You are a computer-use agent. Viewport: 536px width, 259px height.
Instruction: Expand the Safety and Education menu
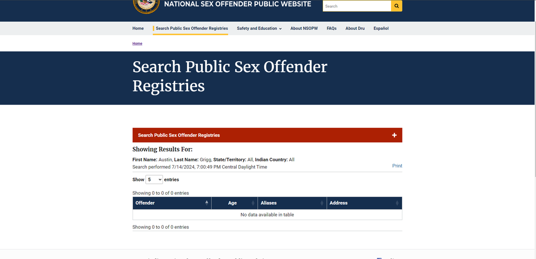(259, 29)
